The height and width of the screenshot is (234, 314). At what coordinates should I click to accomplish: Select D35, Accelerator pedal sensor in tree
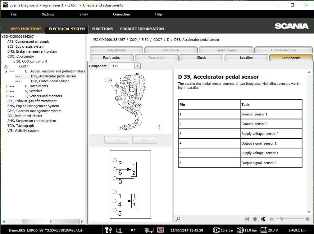click(x=53, y=76)
